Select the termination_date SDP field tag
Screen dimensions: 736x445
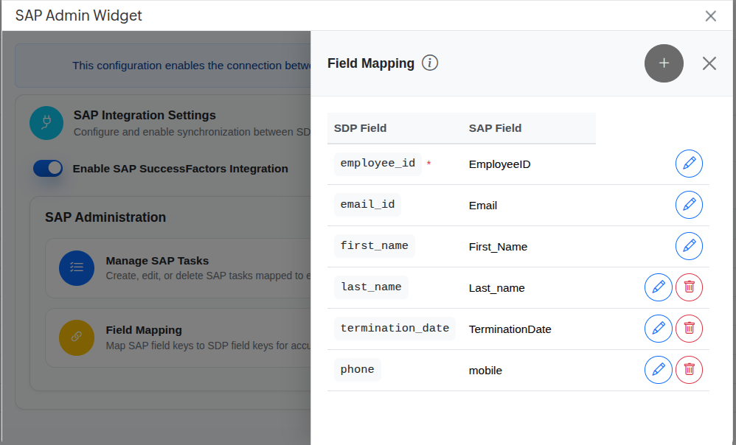pos(395,329)
